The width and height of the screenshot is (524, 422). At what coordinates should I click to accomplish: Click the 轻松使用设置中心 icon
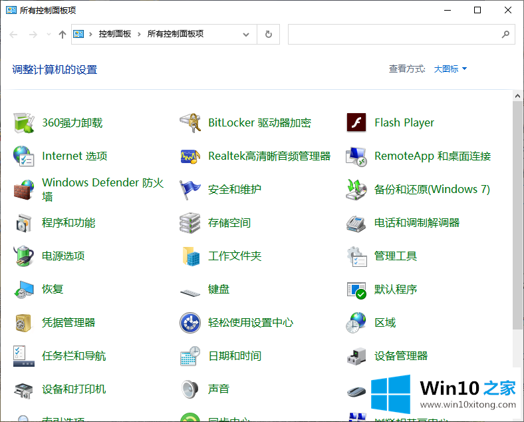(x=190, y=323)
